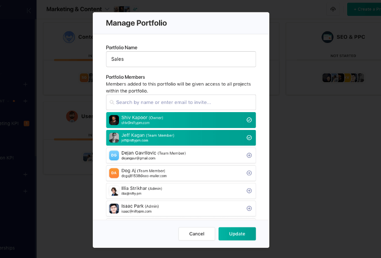
Task: Uncheck Jeff Kagan member checkmark
Action: pyautogui.click(x=249, y=138)
